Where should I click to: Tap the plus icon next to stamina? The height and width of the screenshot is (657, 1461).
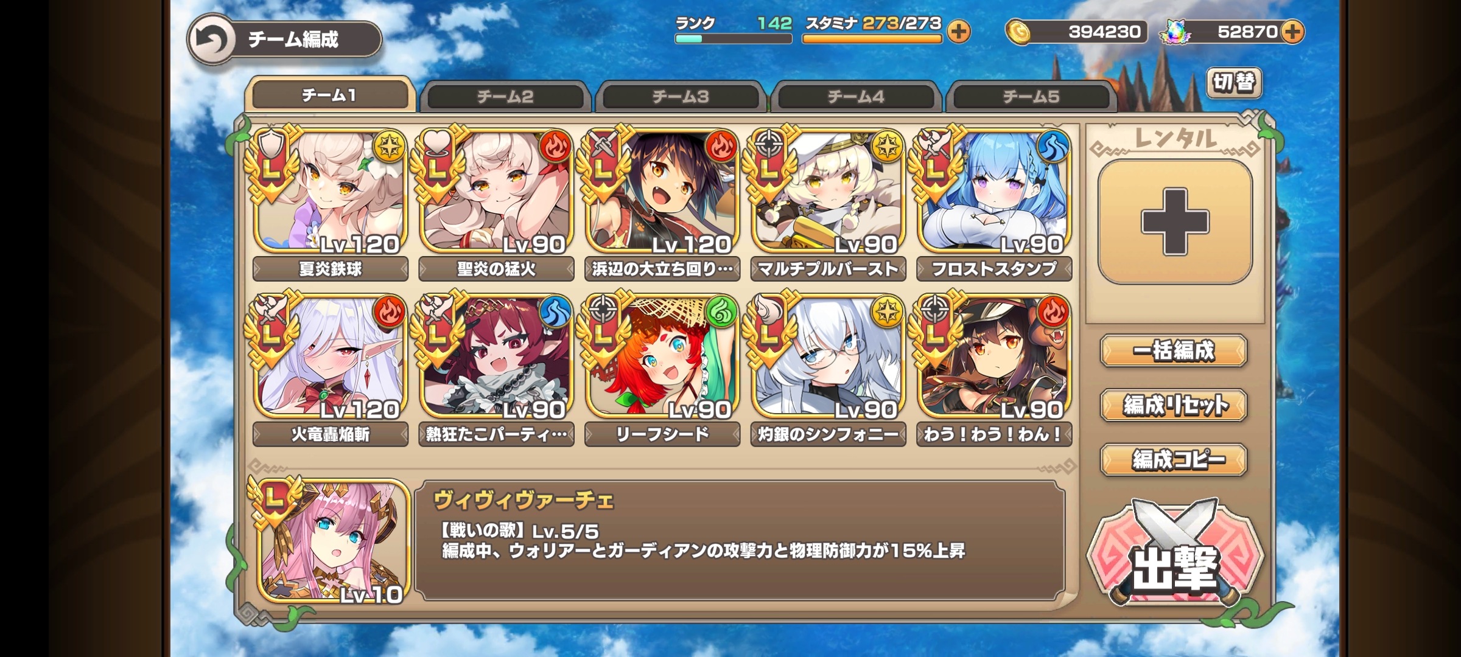coord(959,32)
